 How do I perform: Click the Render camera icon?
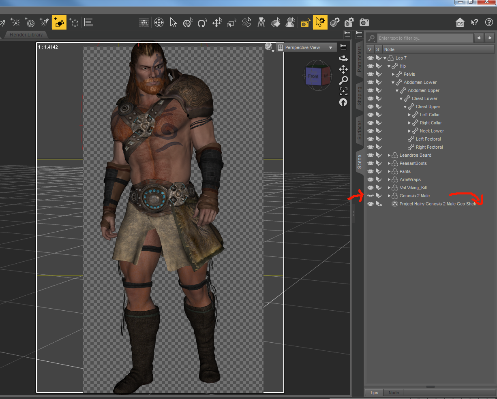pos(364,22)
